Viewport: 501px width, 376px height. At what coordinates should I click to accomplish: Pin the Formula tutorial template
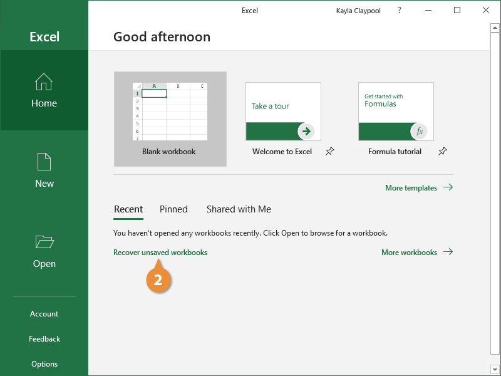click(x=443, y=151)
